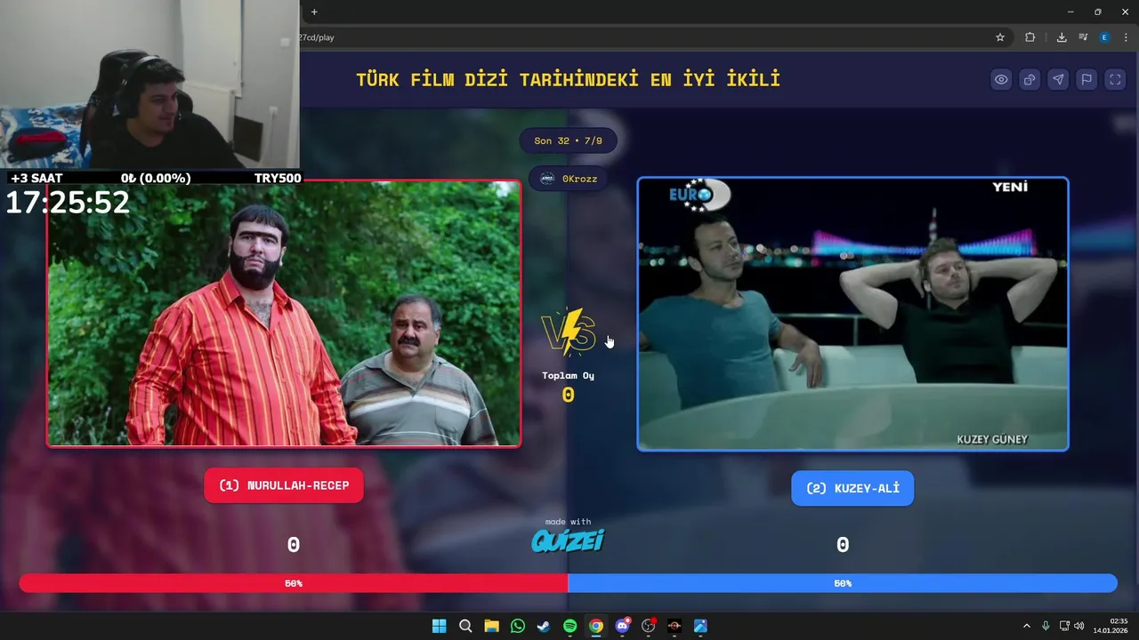Expand hidden system tray icons chevron
This screenshot has height=640, width=1139.
pos(1026,626)
